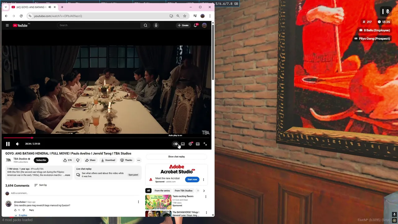Open the options menu on the Adobe ad

(203, 180)
